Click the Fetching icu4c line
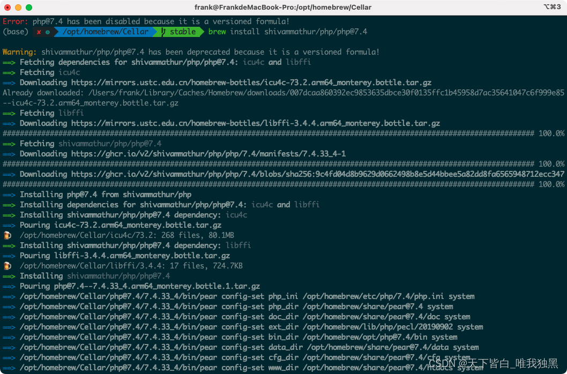 [x=41, y=72]
